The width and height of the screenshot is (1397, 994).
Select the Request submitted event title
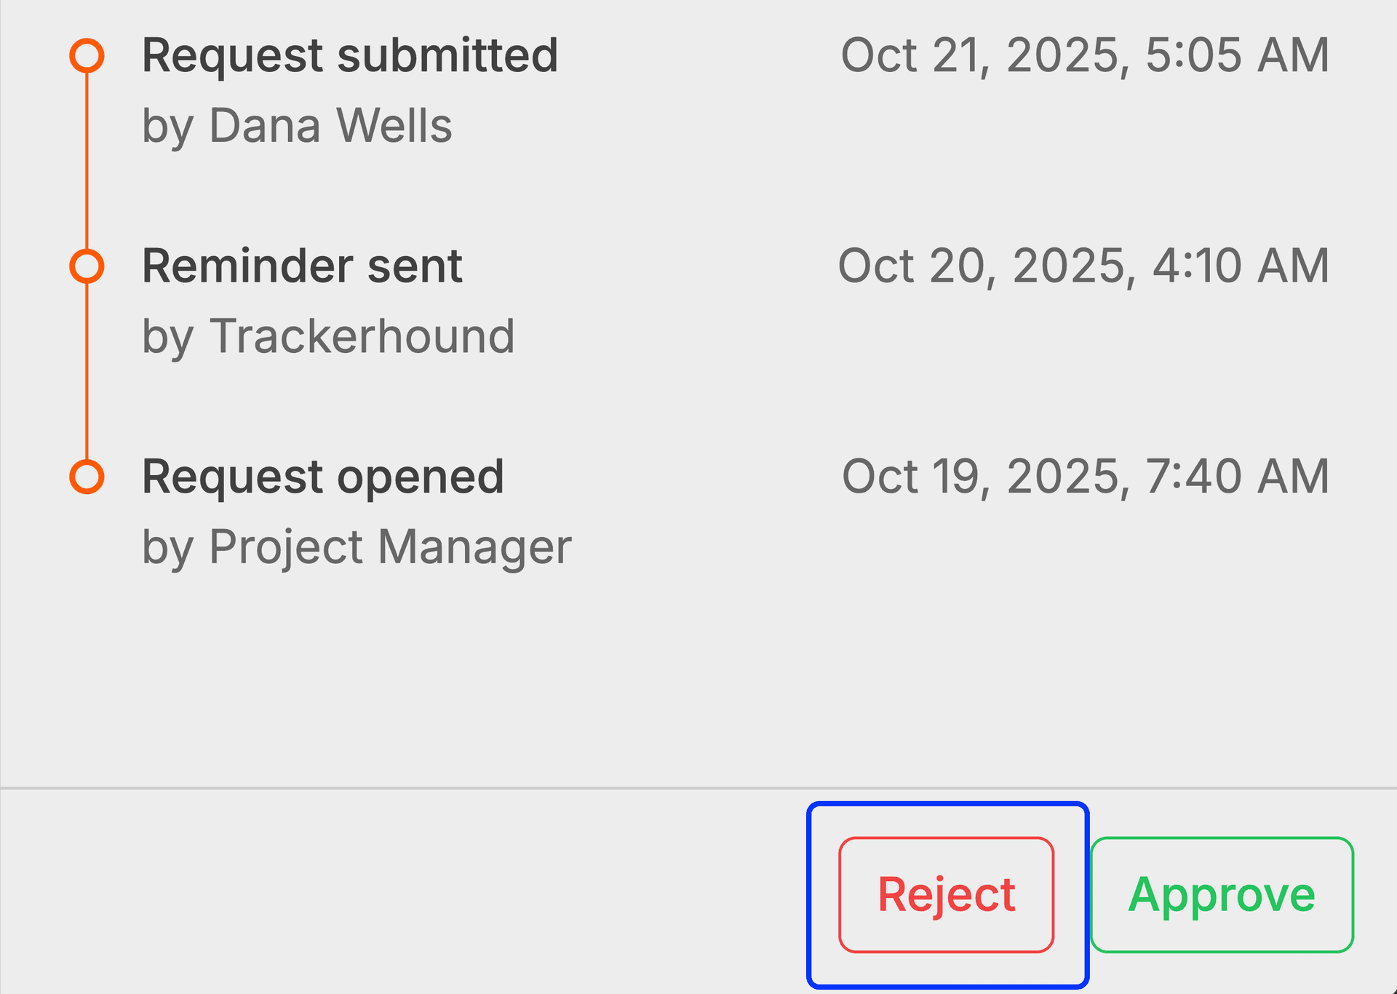tap(349, 55)
